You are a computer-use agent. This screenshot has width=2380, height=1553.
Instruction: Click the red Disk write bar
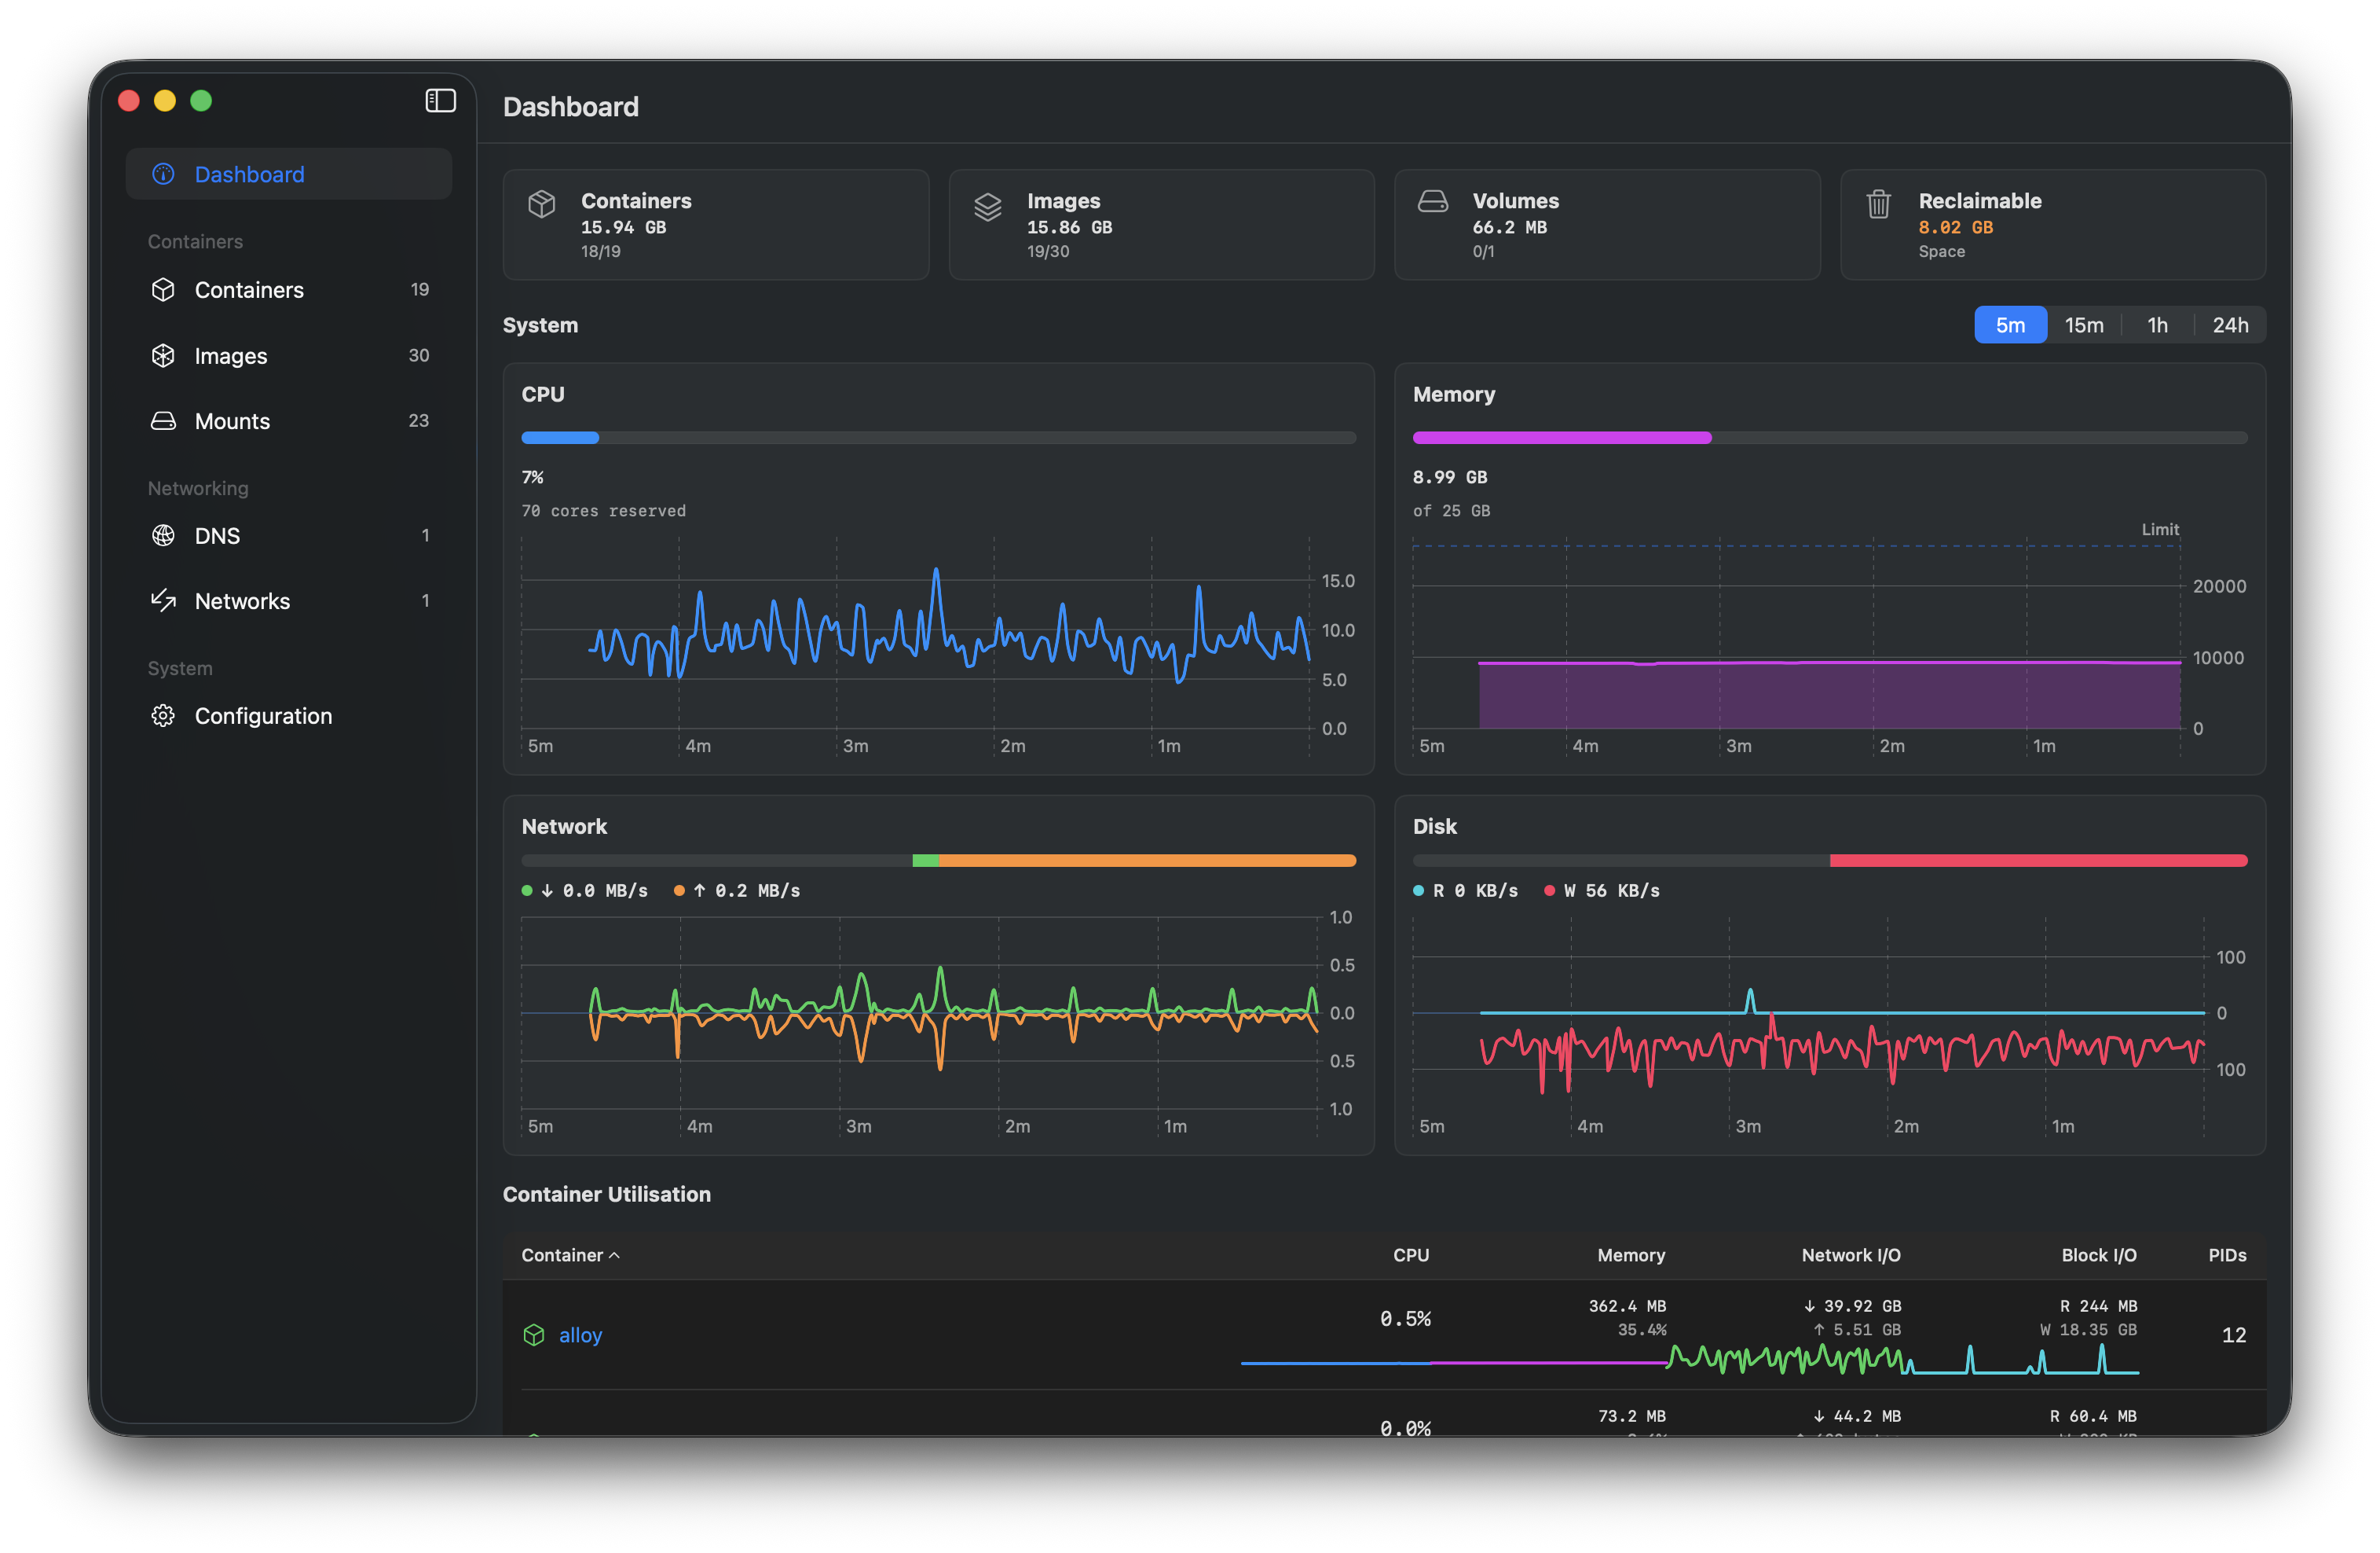click(x=2039, y=861)
